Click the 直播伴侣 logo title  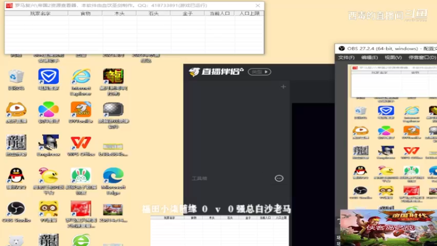click(216, 72)
